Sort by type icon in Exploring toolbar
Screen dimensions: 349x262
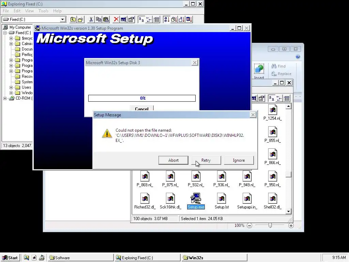point(174,19)
